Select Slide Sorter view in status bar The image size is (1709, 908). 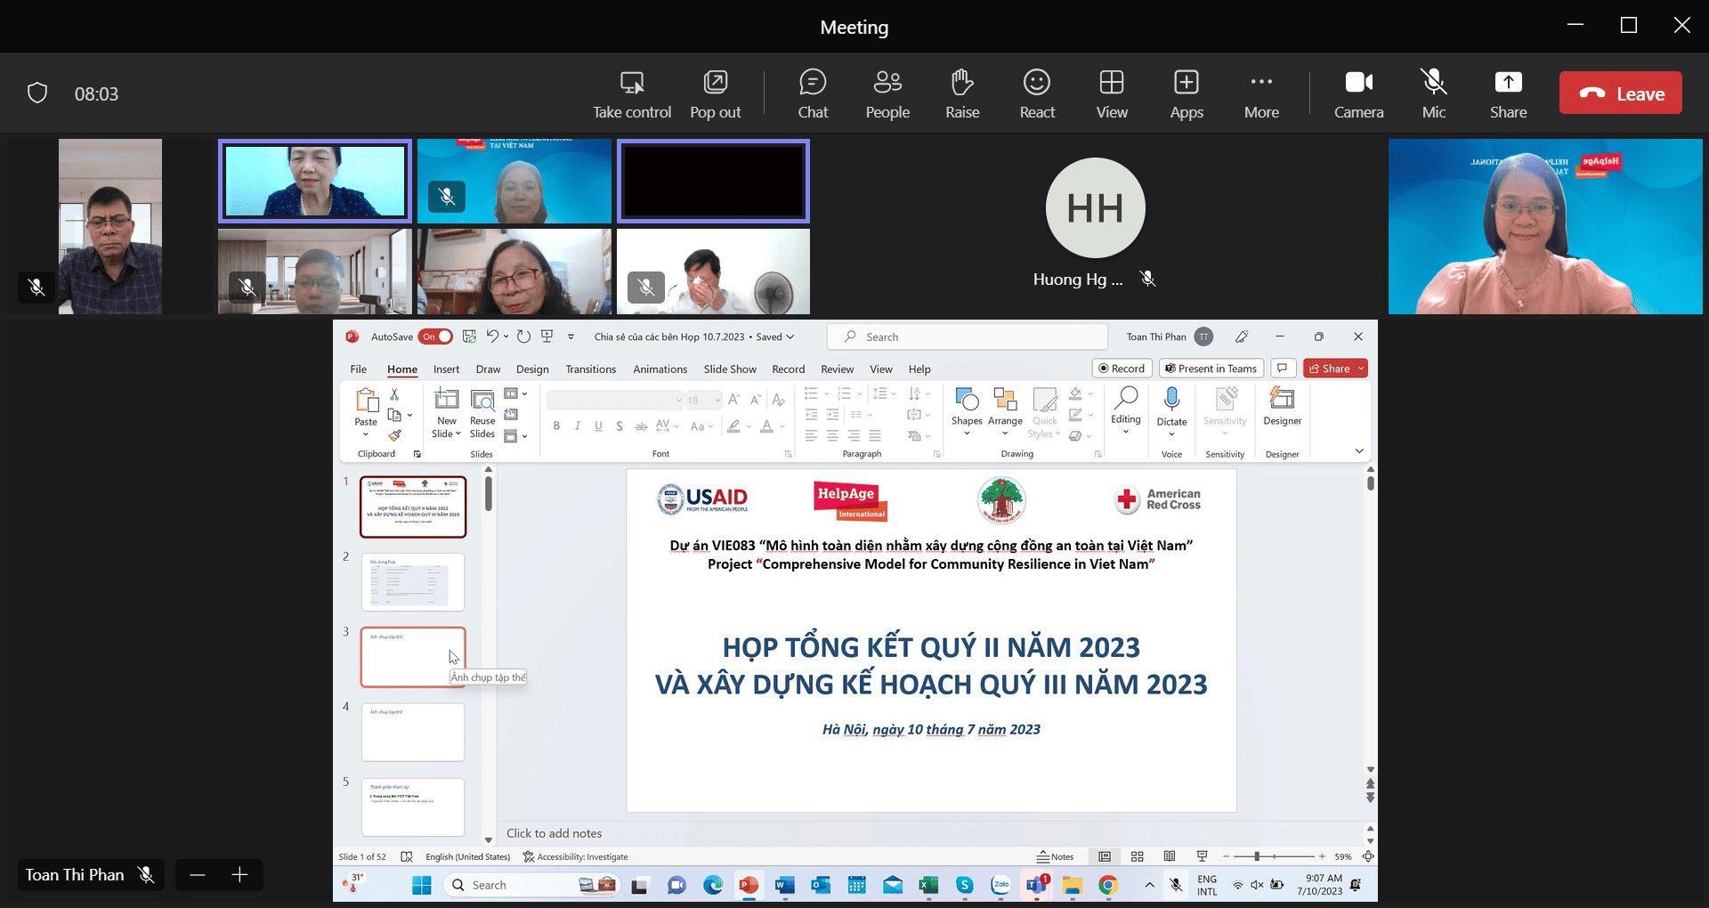[x=1137, y=856]
